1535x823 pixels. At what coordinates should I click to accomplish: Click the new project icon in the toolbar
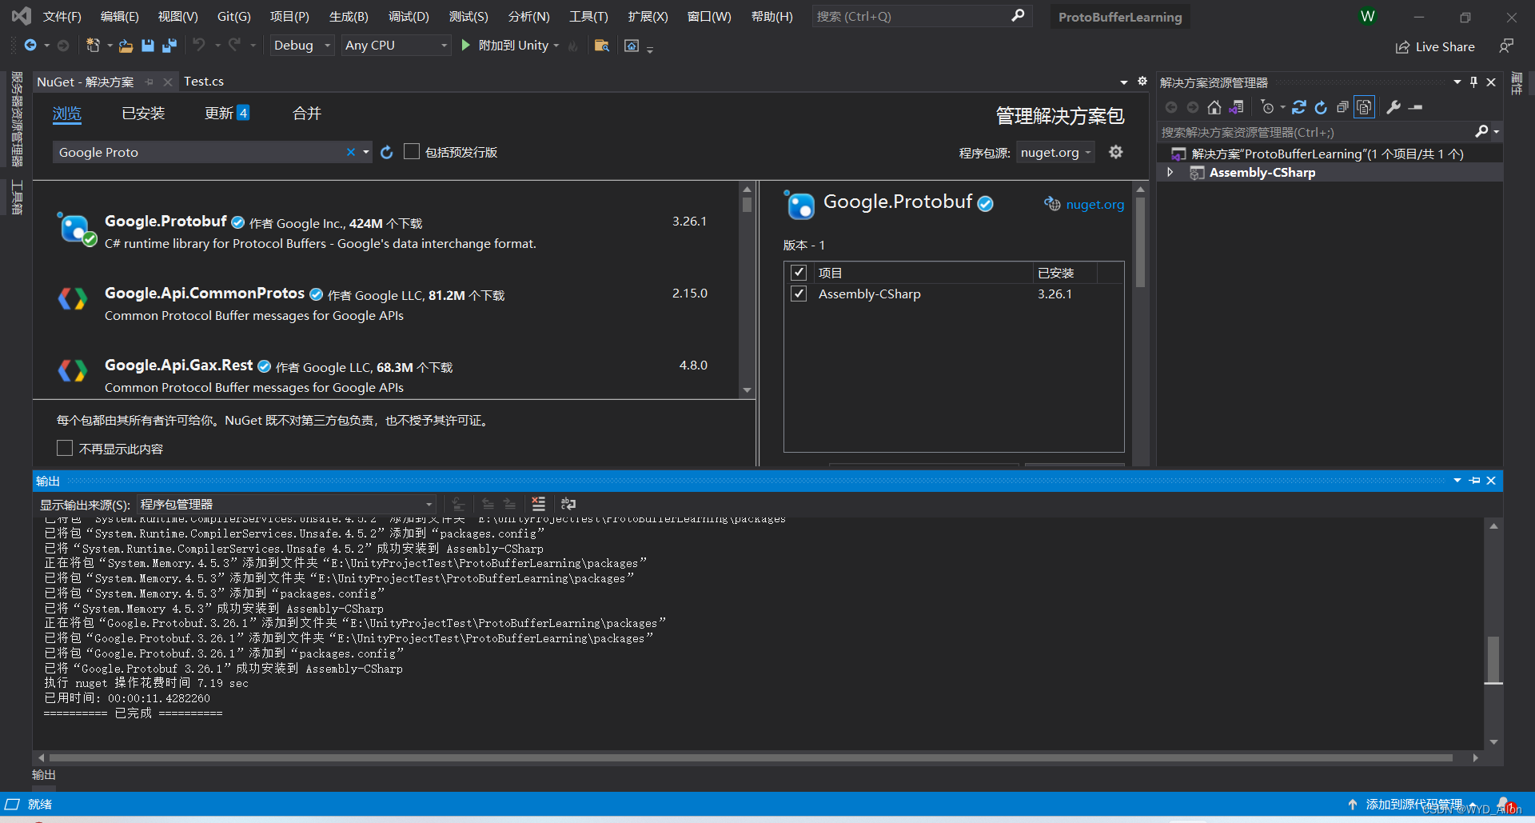[x=93, y=46]
